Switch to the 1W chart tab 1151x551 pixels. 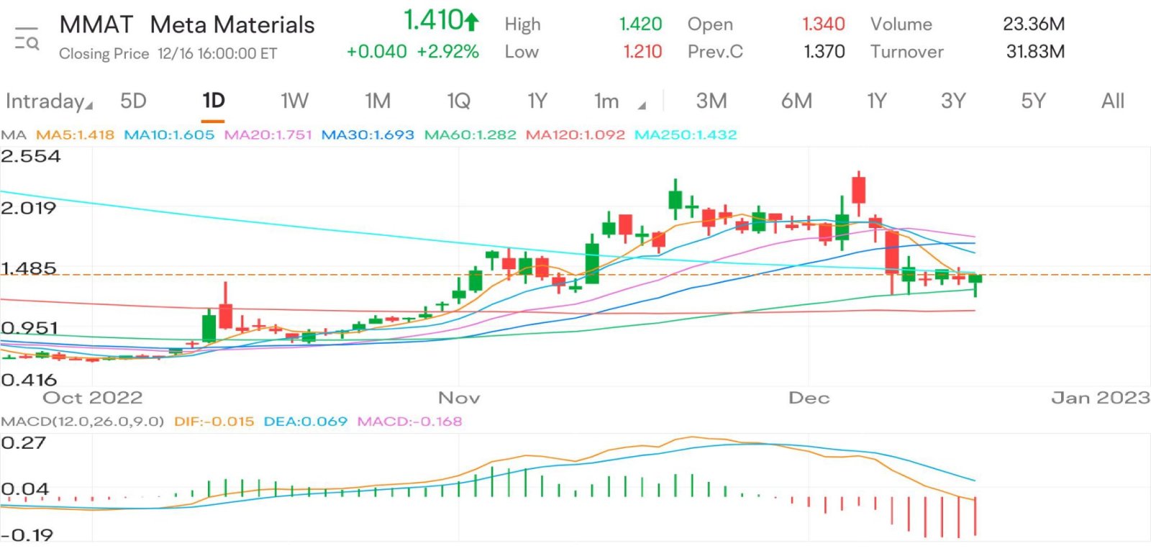point(294,101)
